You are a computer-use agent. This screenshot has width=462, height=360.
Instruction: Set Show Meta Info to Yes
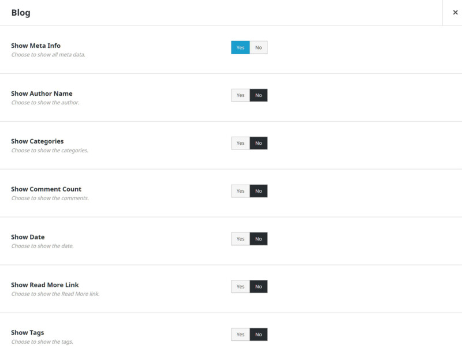point(240,47)
